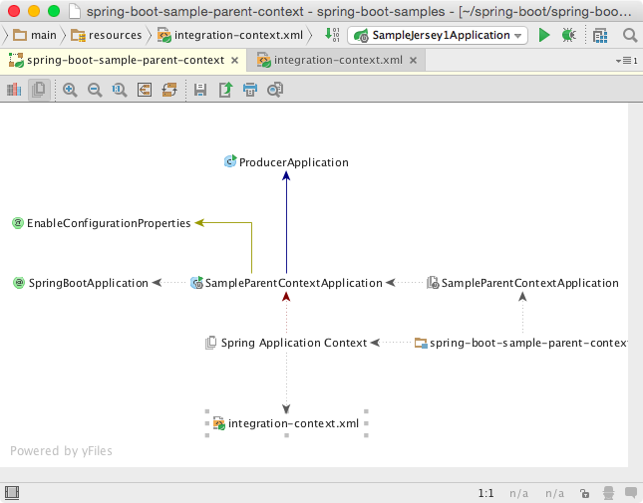The image size is (643, 503).
Task: Click the module folder icon of spring-boot-sample-parent-context
Action: (x=421, y=343)
